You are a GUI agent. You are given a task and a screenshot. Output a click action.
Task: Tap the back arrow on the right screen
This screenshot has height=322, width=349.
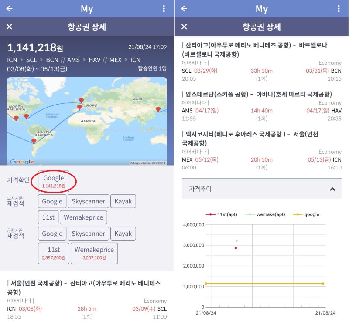183,9
